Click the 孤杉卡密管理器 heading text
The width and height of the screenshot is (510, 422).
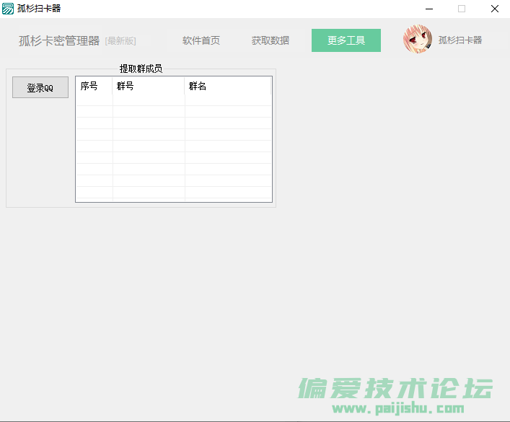[x=59, y=40]
